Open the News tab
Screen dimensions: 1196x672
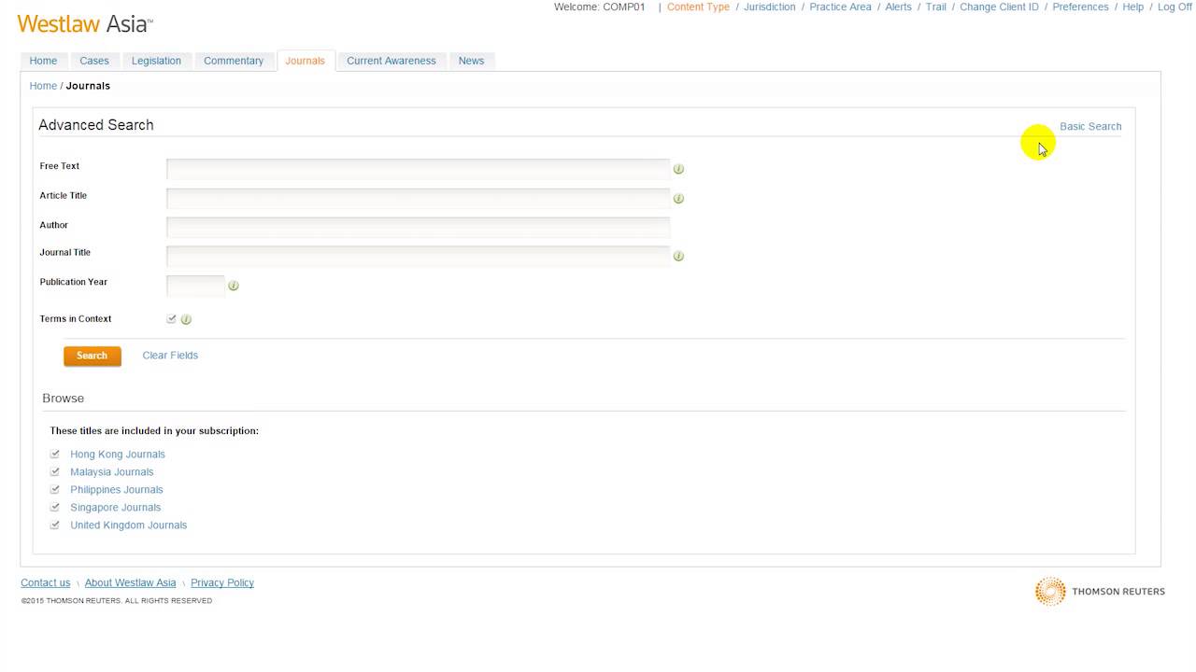tap(472, 61)
